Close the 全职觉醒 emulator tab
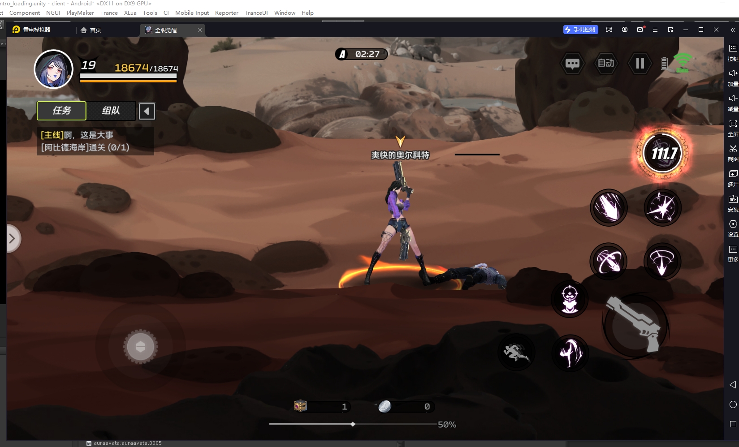 point(200,30)
